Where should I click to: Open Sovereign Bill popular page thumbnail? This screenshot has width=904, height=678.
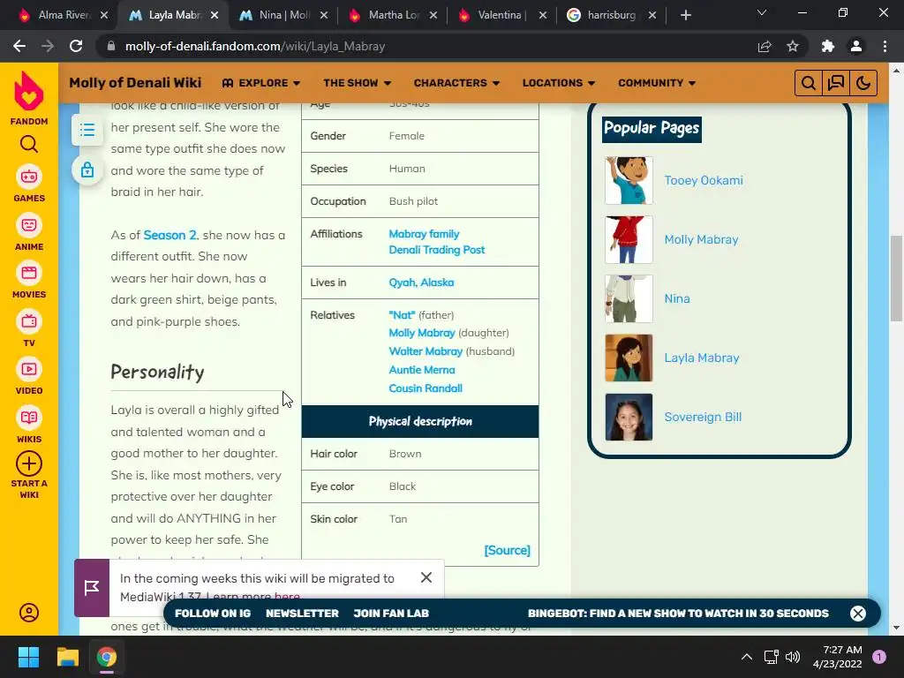629,417
